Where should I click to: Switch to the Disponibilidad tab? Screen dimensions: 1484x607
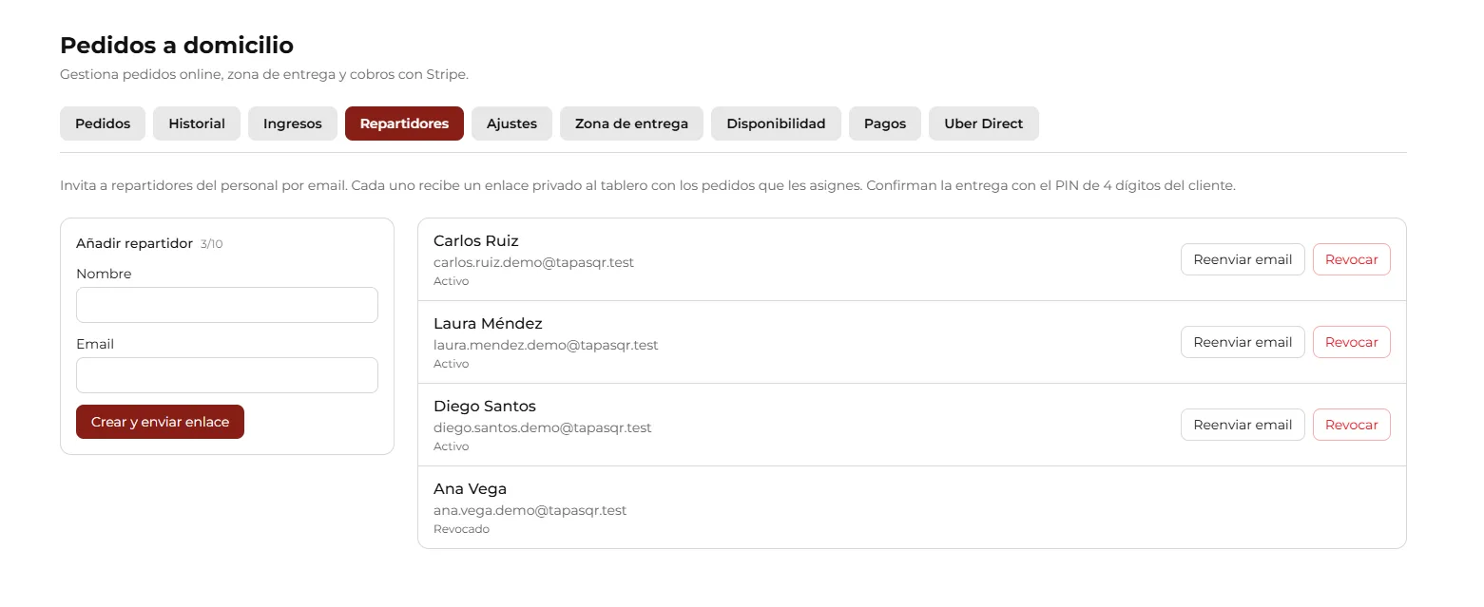pos(776,123)
